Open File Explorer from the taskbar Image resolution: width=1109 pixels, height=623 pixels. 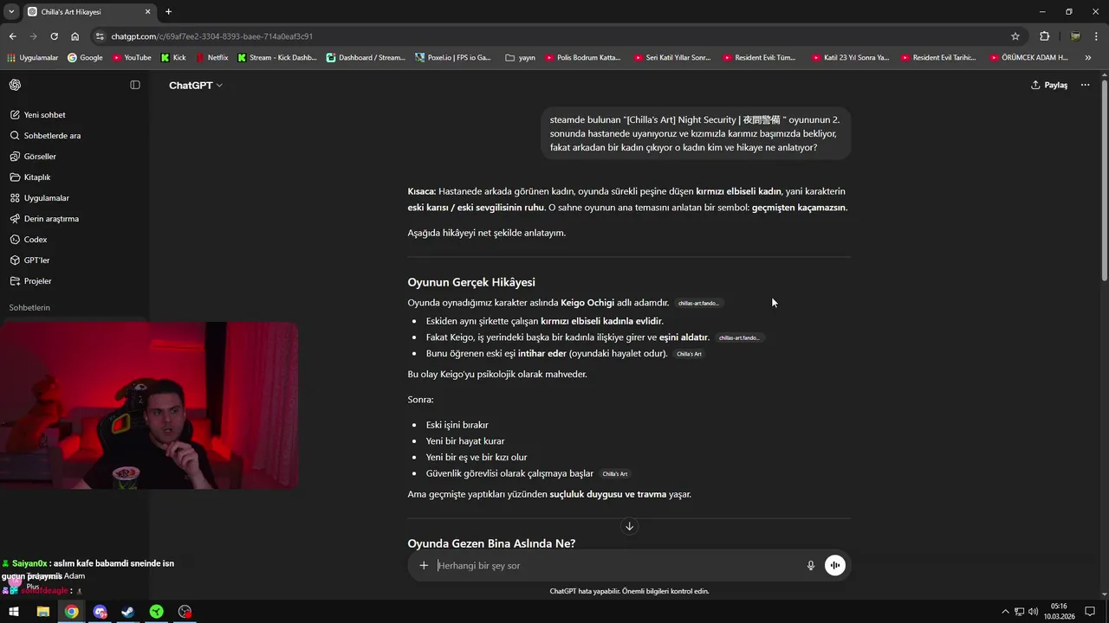tap(42, 612)
